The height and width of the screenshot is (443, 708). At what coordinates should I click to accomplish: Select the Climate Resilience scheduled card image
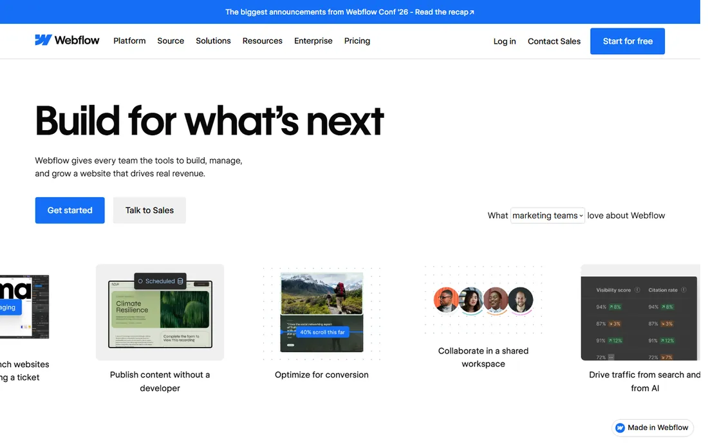click(x=160, y=312)
